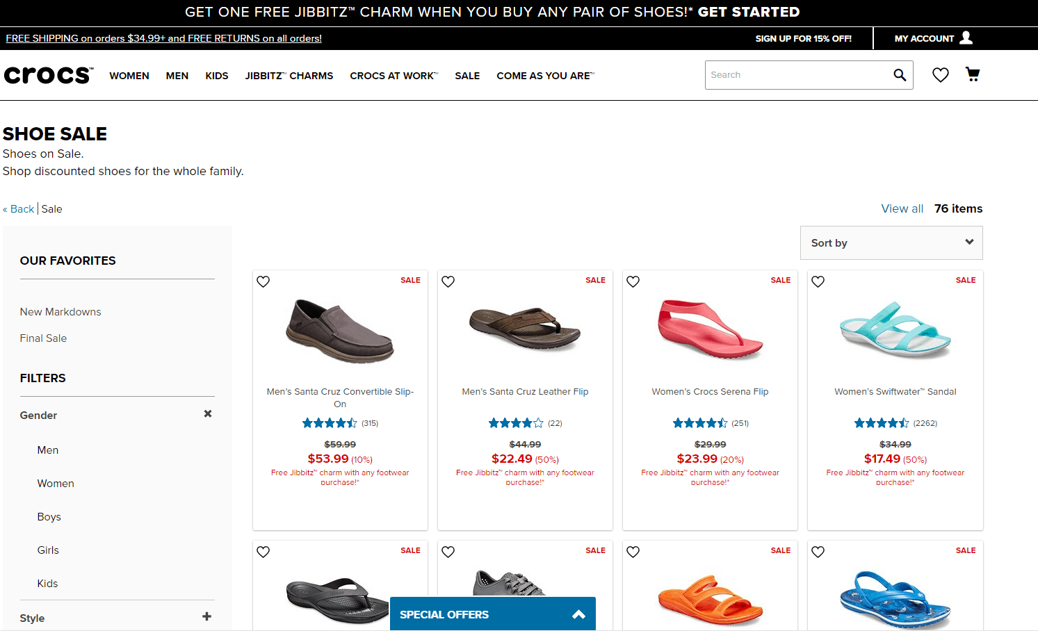Open the wishlist heart in header
Image resolution: width=1038 pixels, height=633 pixels.
(941, 75)
